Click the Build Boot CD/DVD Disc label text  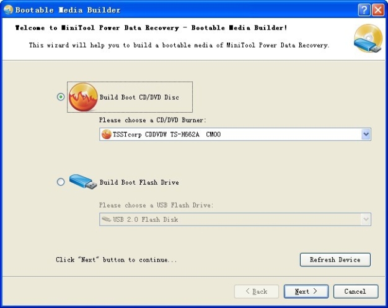[139, 98]
